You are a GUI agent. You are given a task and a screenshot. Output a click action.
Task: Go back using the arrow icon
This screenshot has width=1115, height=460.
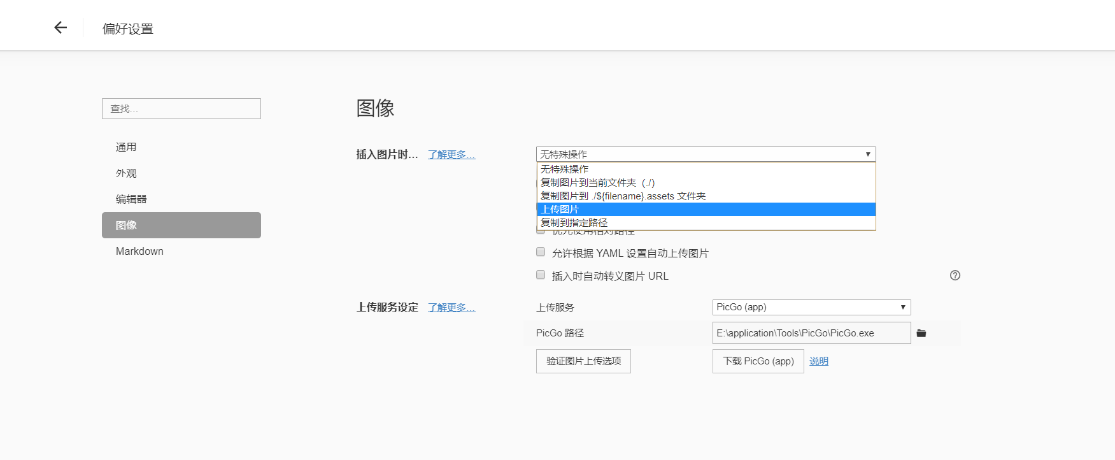60,27
